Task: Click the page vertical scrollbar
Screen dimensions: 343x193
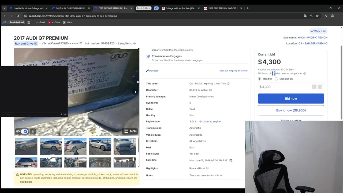Action: tap(341, 83)
